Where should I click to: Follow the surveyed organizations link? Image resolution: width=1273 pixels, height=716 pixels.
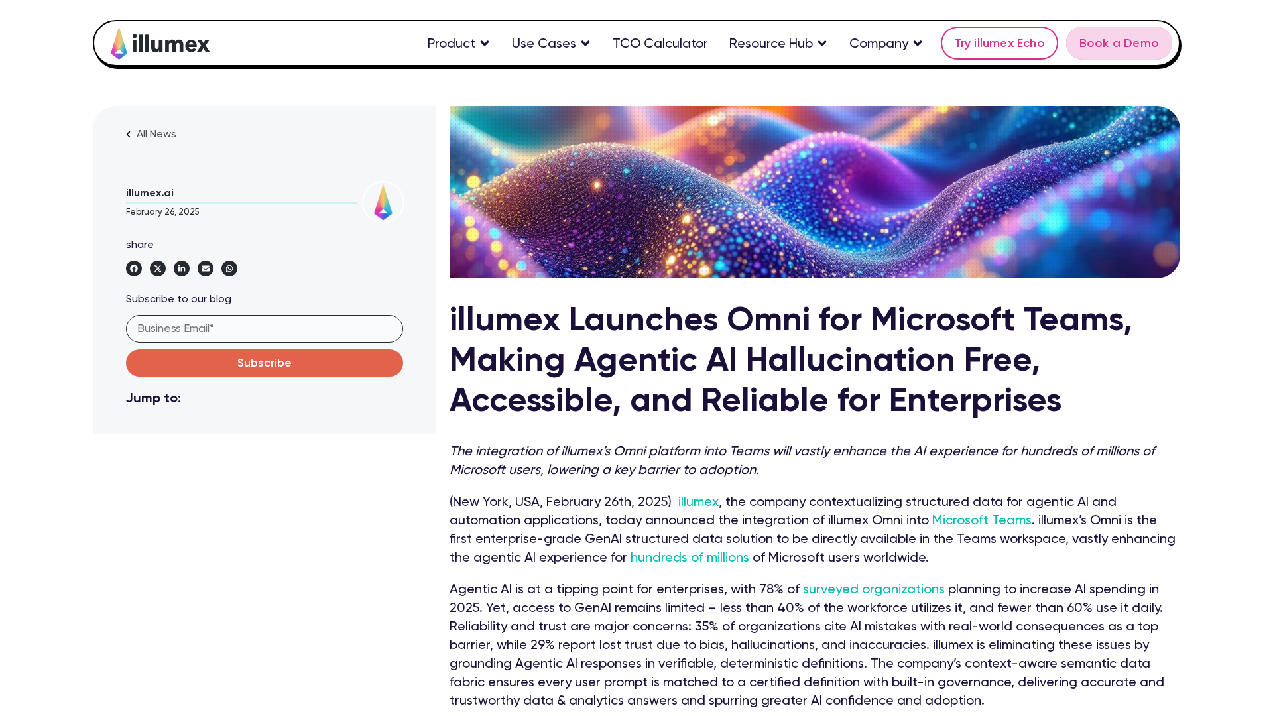(873, 589)
